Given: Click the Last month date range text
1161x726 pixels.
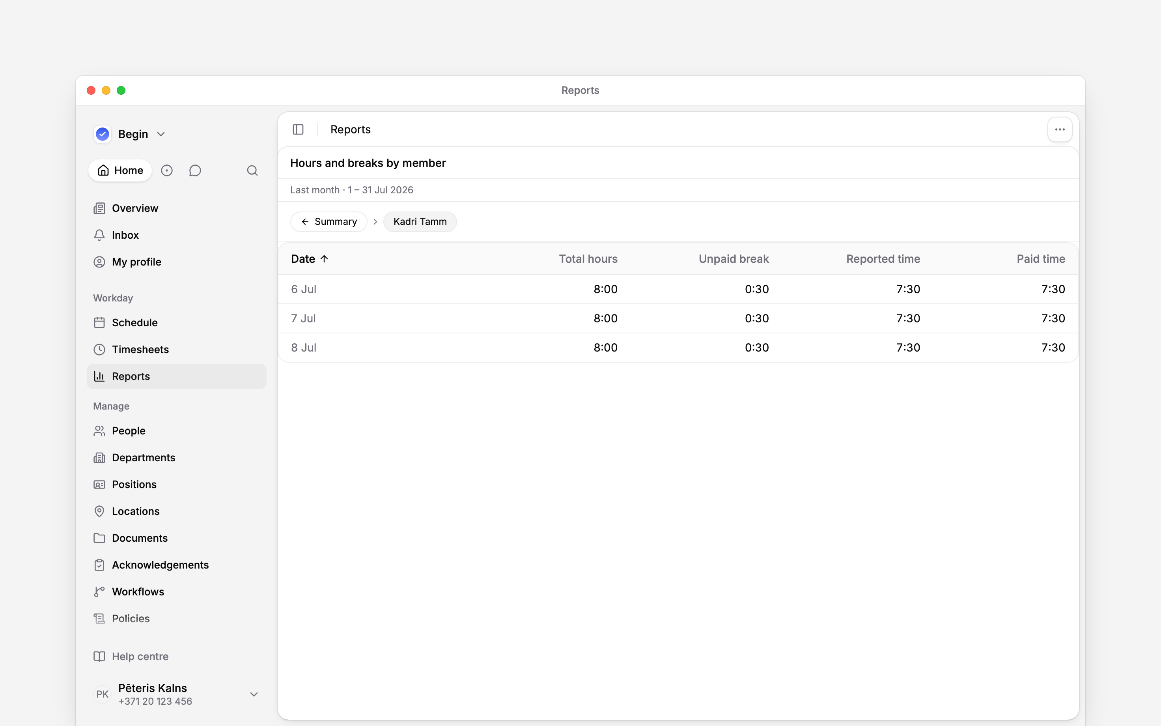Looking at the screenshot, I should coord(352,190).
